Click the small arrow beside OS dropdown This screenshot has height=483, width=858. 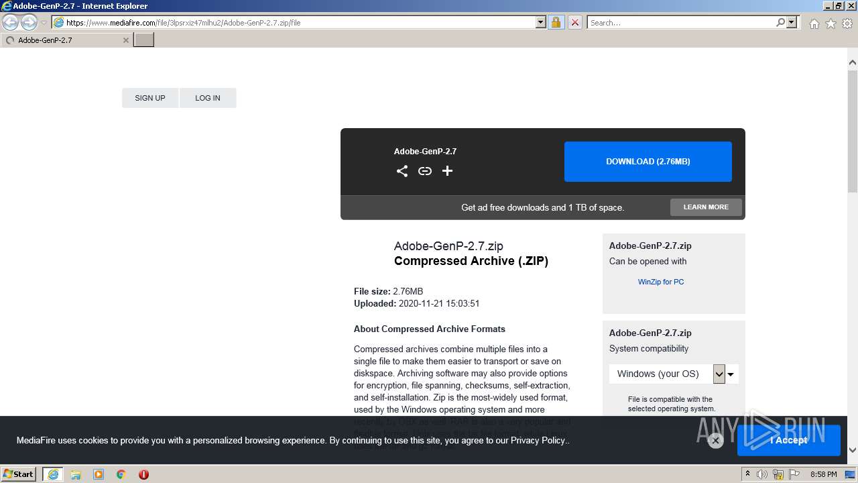[731, 374]
